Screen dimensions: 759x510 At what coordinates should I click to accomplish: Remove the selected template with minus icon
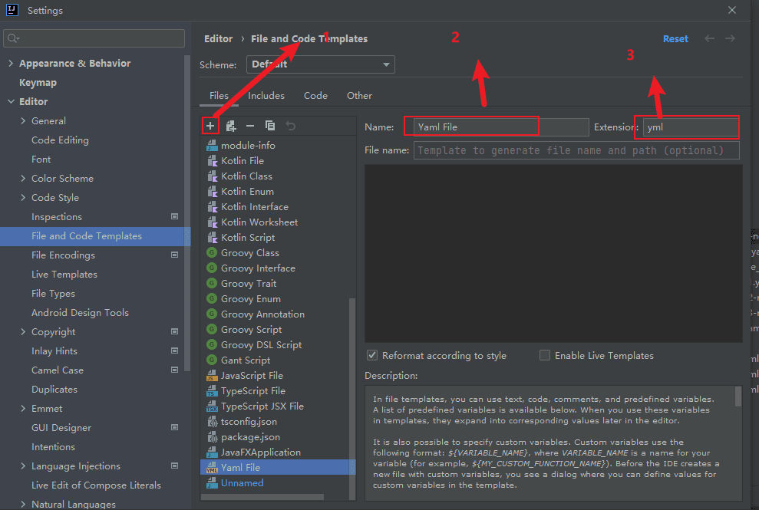249,126
